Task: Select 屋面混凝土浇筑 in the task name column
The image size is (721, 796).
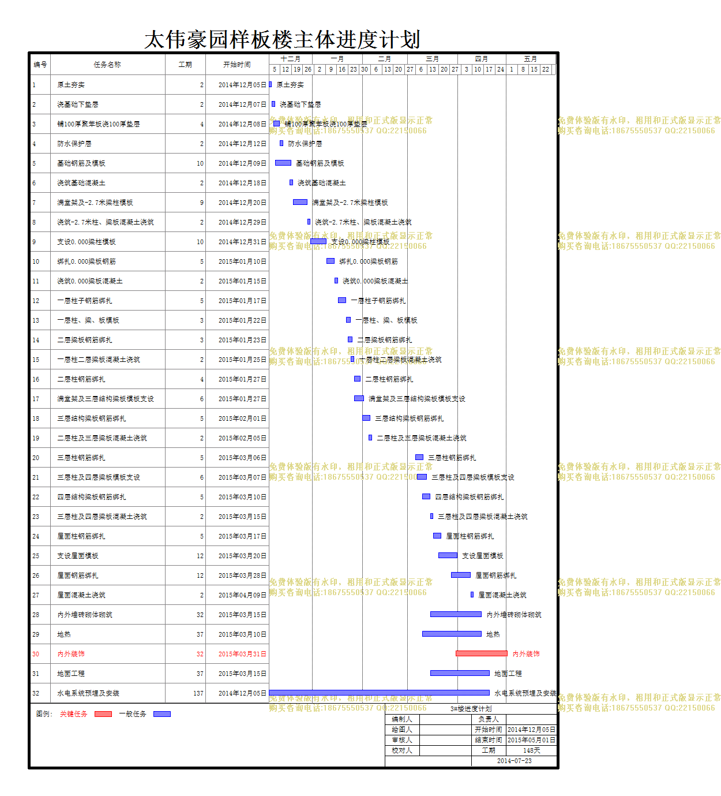Action: [x=81, y=595]
